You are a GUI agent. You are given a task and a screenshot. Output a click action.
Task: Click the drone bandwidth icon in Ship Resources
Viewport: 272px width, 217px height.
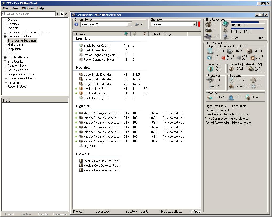pos(226,37)
